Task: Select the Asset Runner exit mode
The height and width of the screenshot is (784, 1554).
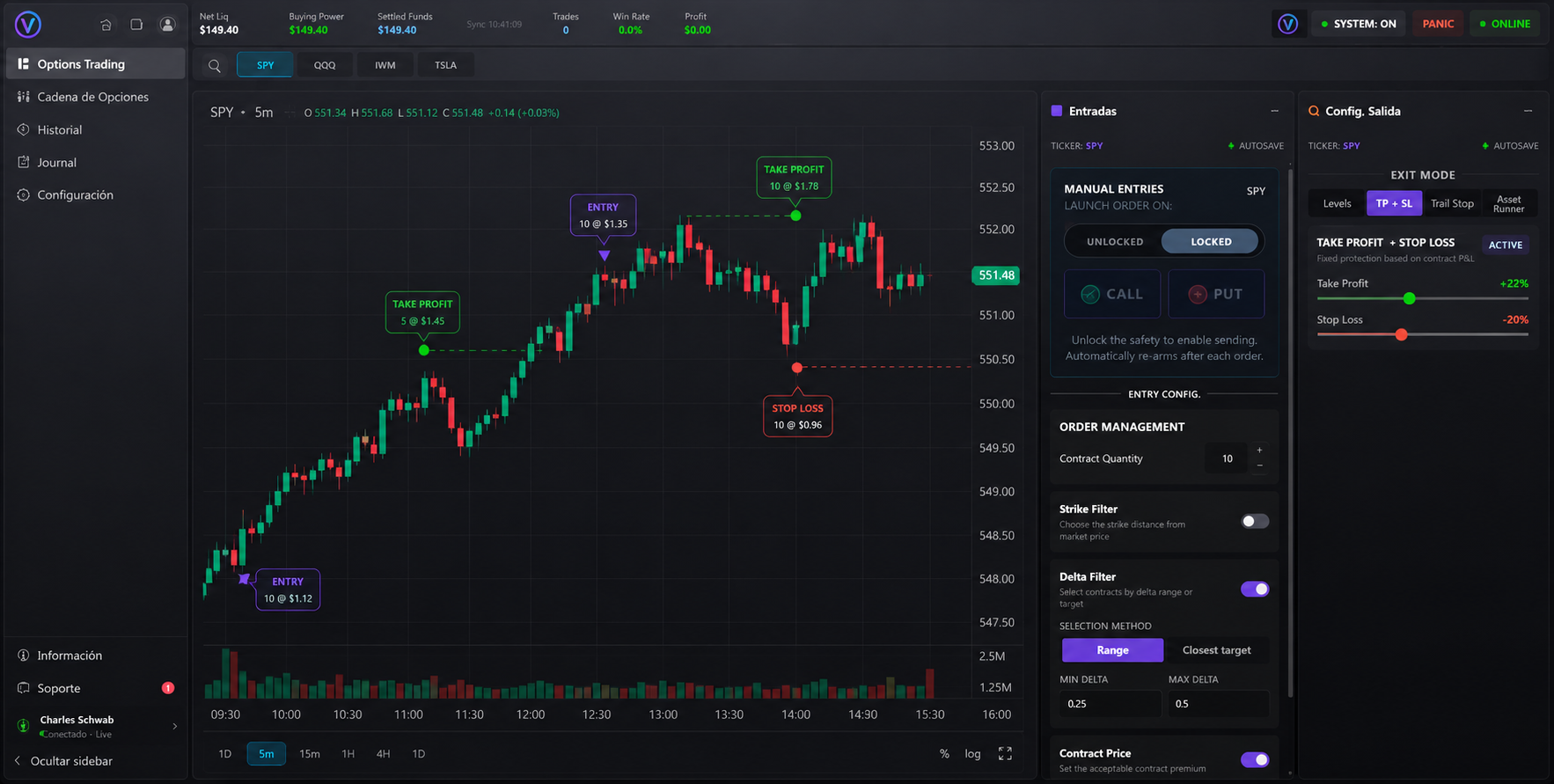Action: [1508, 203]
